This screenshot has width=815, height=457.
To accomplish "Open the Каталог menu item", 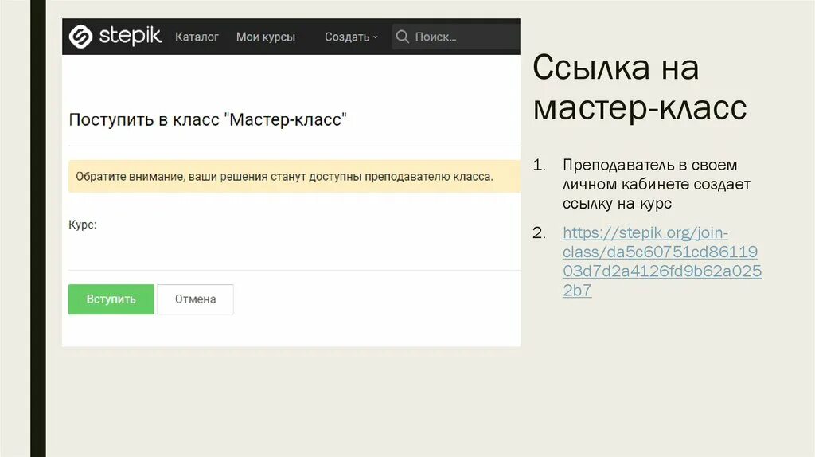I will point(197,37).
